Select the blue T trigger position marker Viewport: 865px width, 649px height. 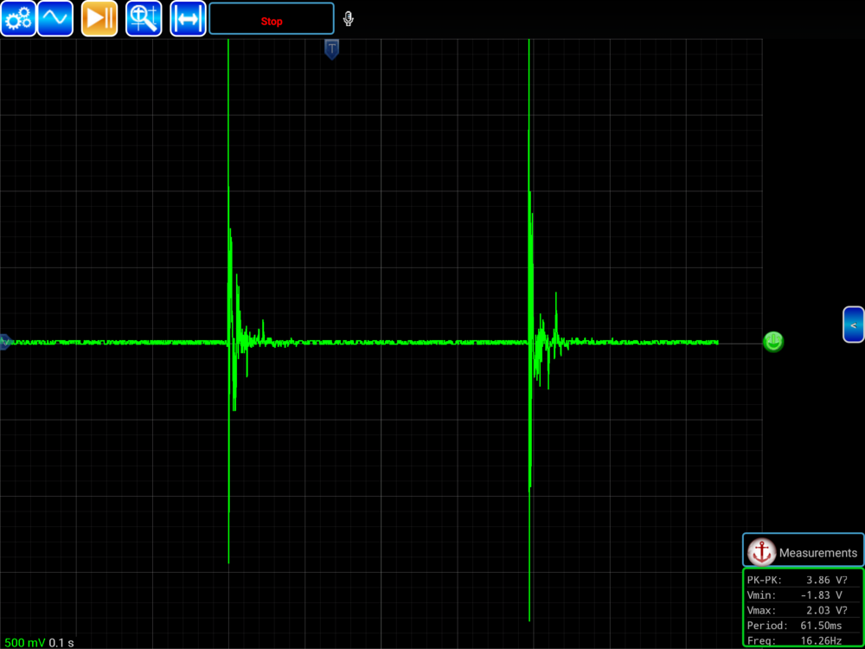[331, 48]
